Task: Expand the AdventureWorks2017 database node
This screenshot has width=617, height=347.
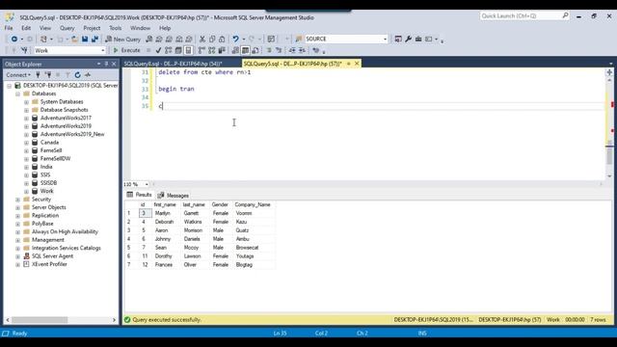Action: tap(26, 118)
